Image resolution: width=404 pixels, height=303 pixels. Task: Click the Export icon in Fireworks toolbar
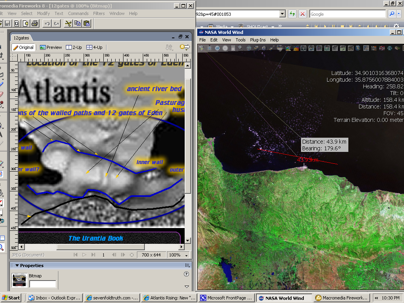pyautogui.click(x=26, y=23)
